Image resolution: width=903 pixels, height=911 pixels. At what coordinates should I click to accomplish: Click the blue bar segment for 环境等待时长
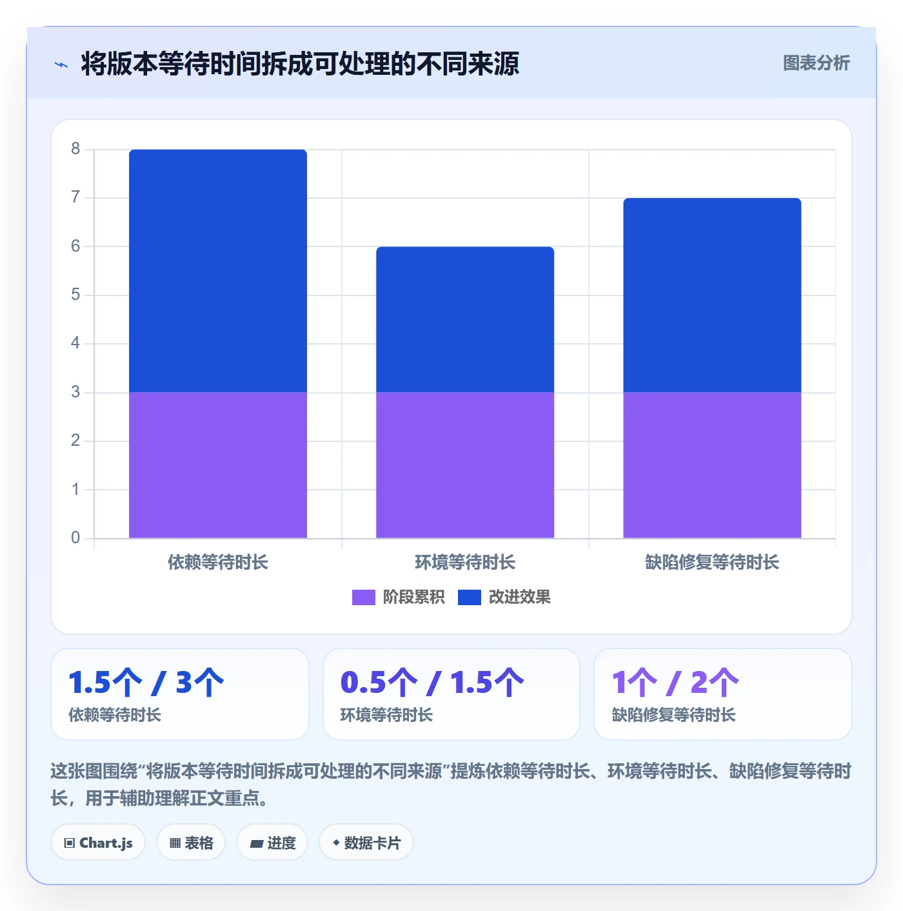(x=465, y=319)
